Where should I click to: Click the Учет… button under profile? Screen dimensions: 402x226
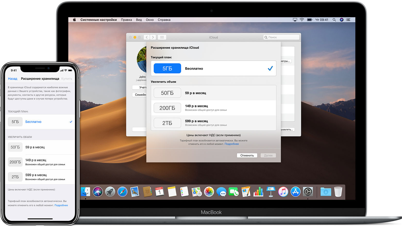click(x=139, y=87)
